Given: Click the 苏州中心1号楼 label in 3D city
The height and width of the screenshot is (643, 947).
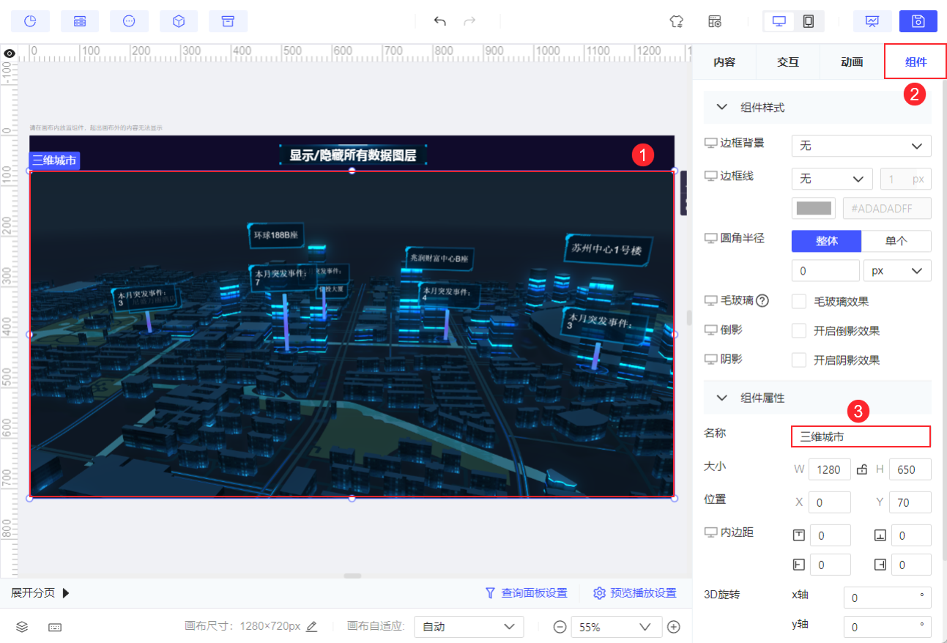Looking at the screenshot, I should point(607,249).
